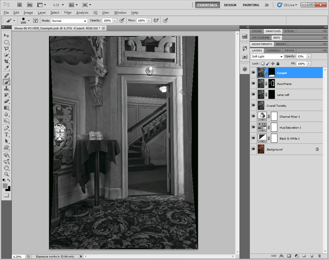The height and width of the screenshot is (260, 329).
Task: Open the layer Opacity slider arrow
Action: 309,56
